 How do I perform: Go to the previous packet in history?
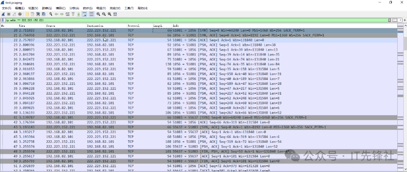point(57,14)
